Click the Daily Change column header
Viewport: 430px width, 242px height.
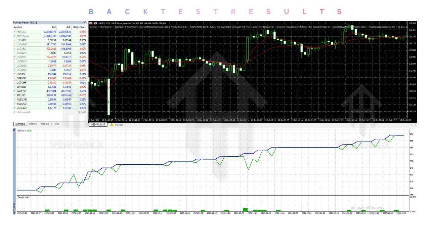[80, 27]
